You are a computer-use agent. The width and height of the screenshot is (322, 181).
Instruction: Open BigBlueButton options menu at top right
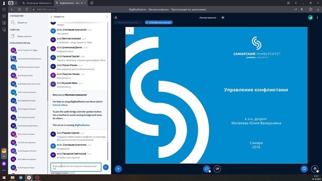[x=317, y=18]
